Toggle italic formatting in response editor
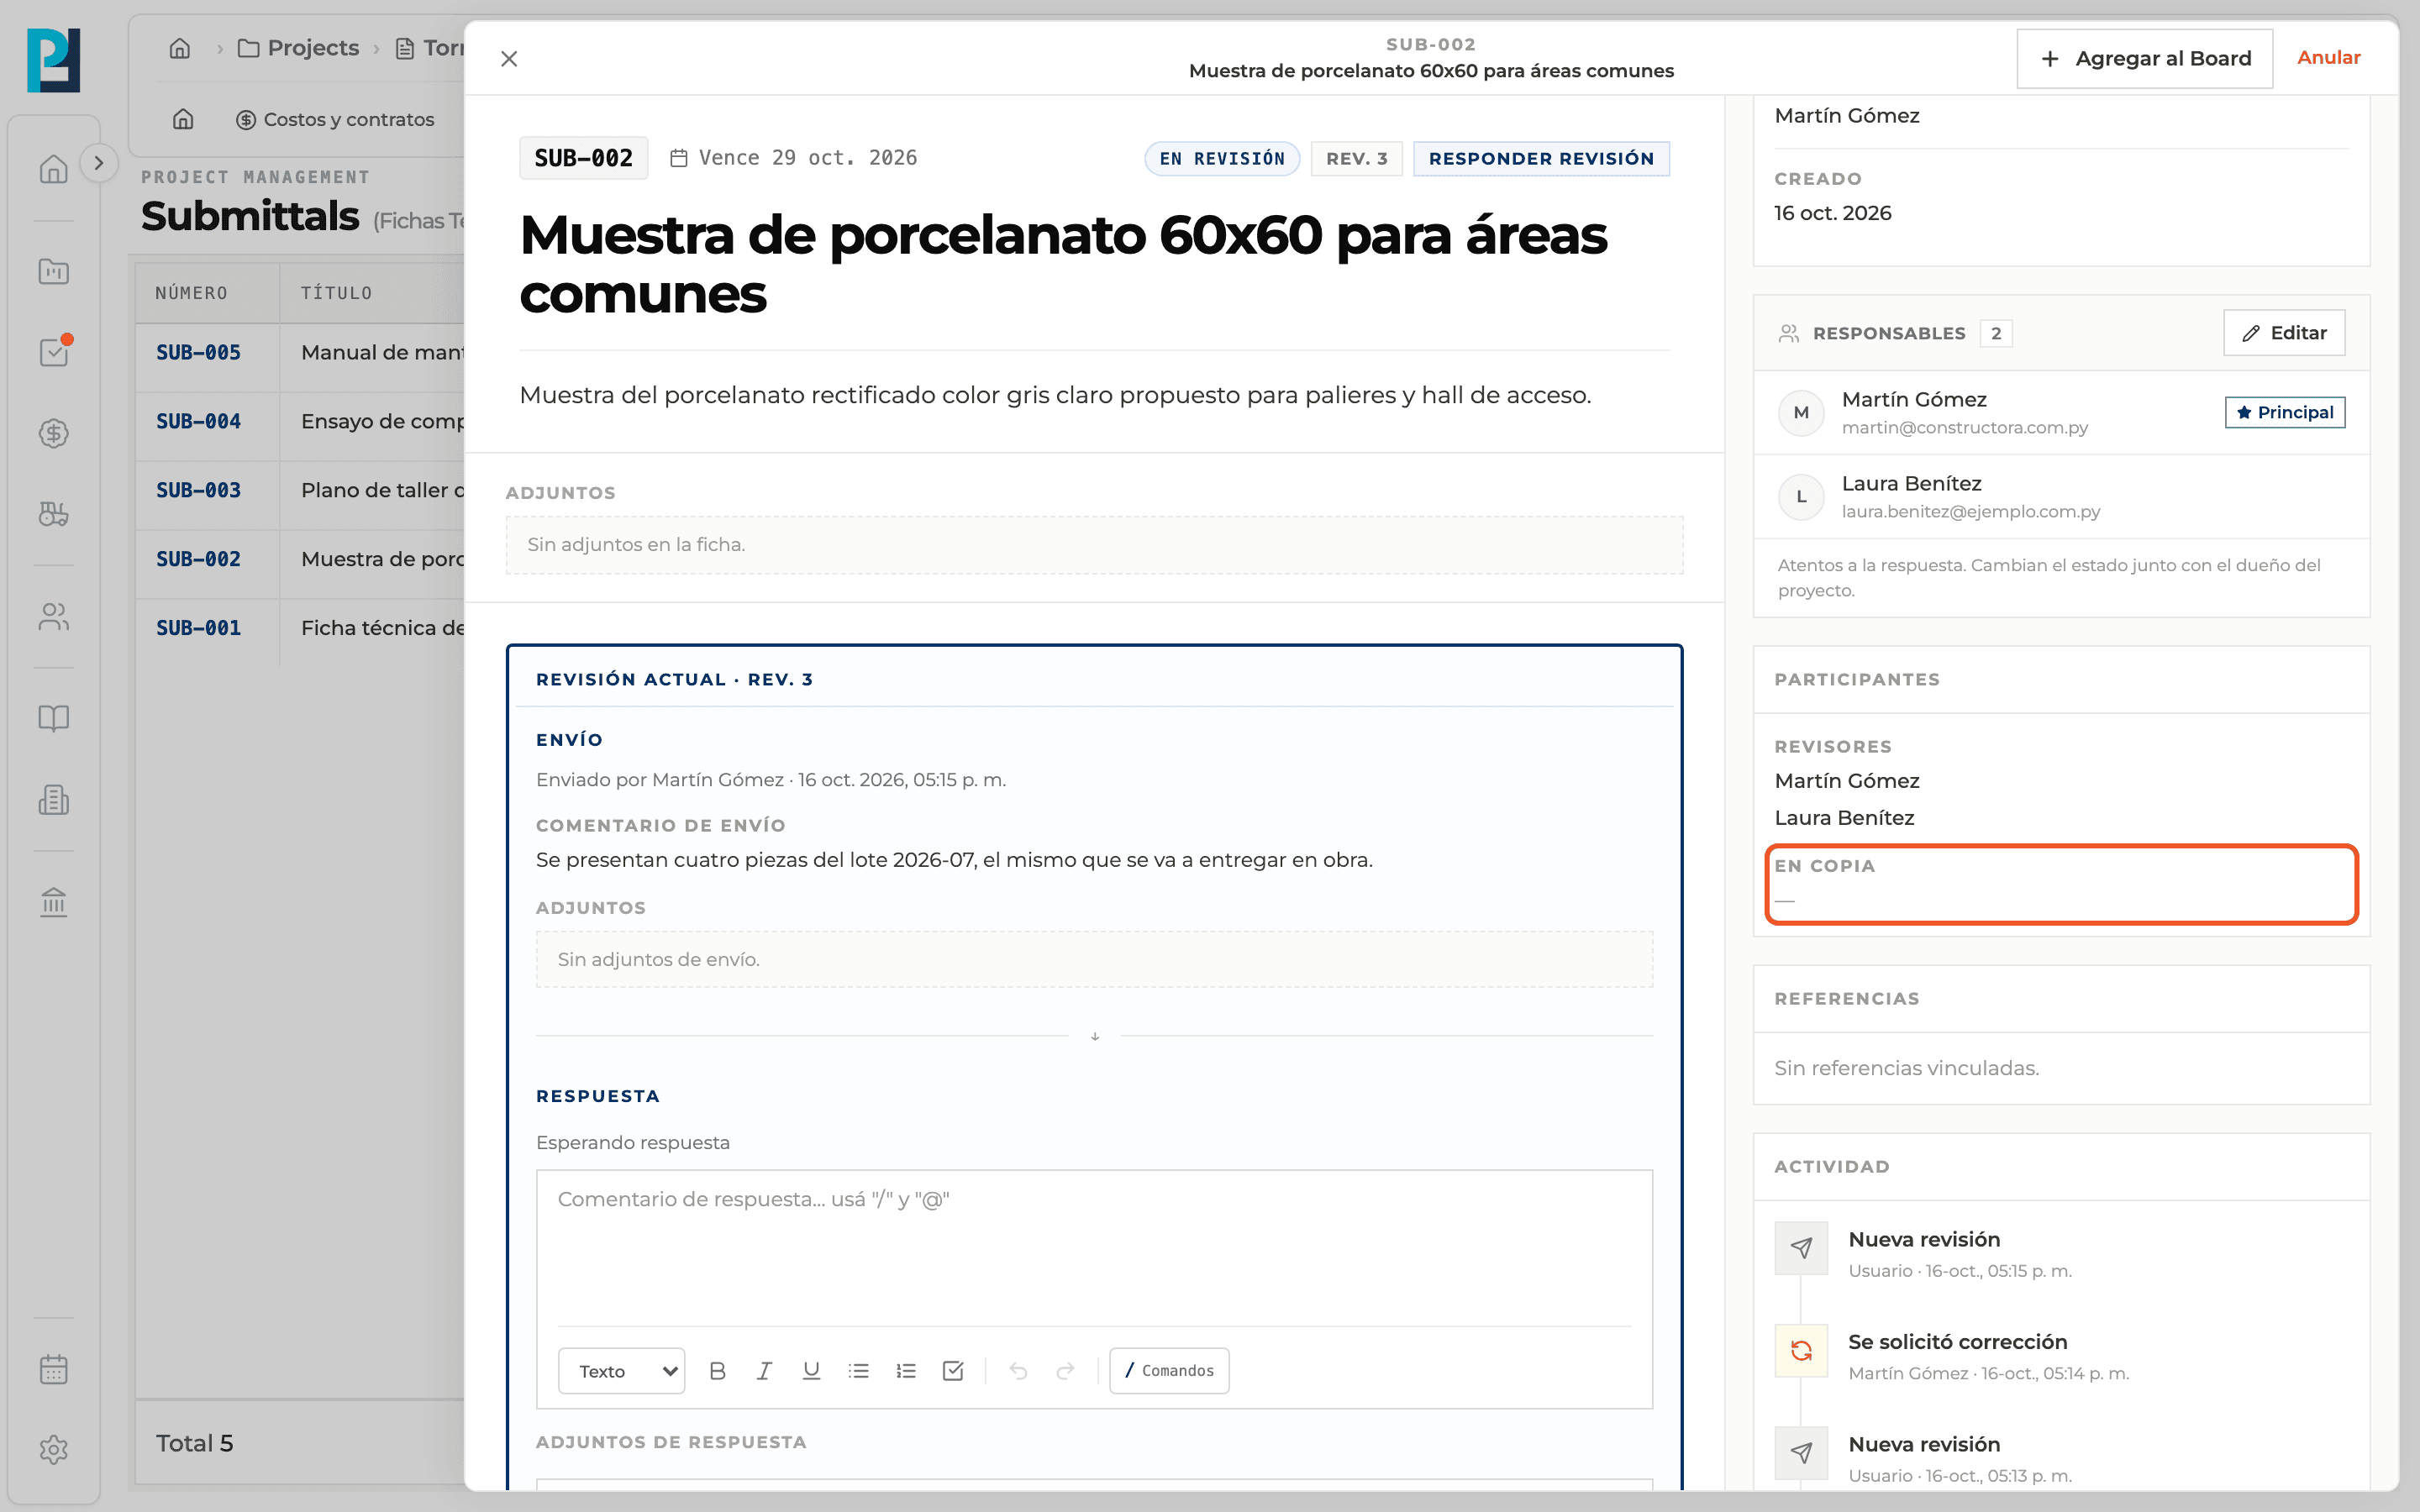2420x1512 pixels. tap(764, 1371)
